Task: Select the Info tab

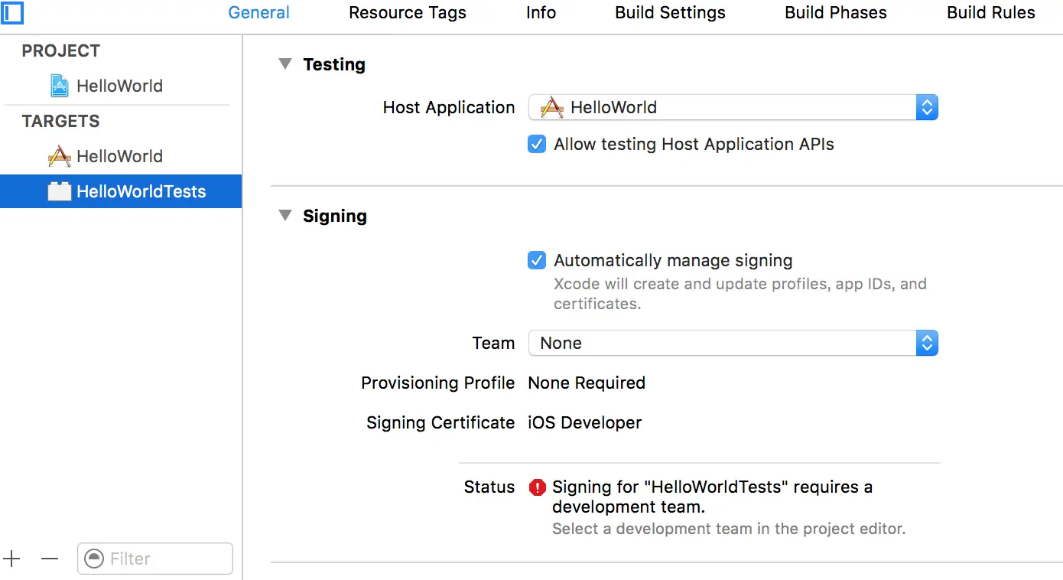Action: tap(541, 13)
